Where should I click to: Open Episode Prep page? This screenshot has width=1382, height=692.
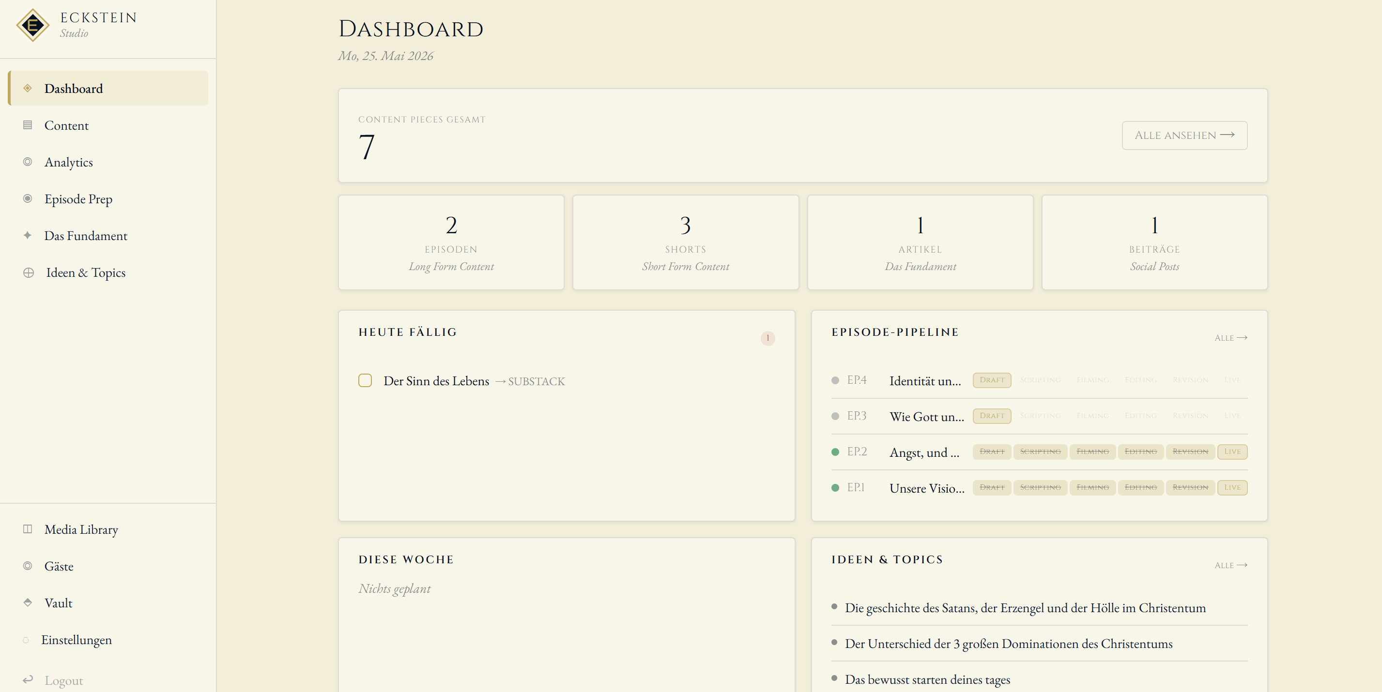108,198
